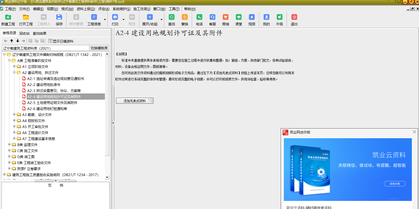Click the 添加无表式资料 button
This screenshot has height=209, width=419.
click(x=135, y=101)
